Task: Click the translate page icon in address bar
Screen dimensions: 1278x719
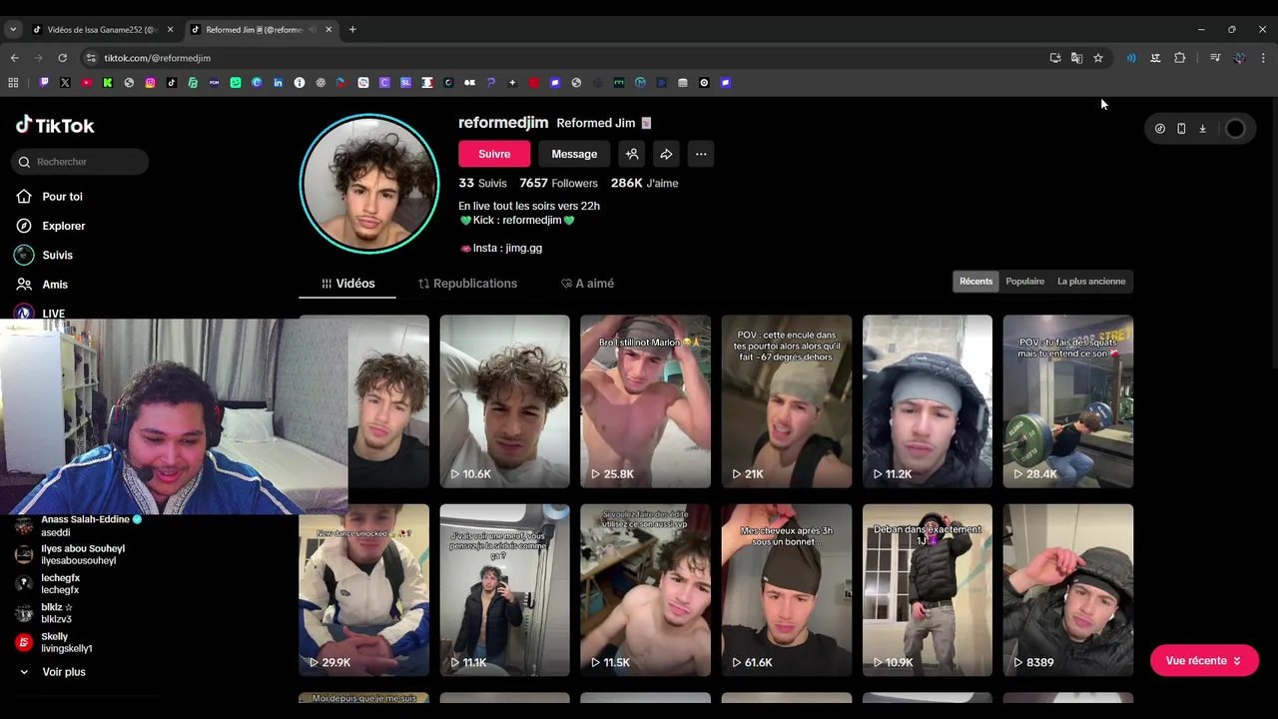Action: click(x=1076, y=58)
